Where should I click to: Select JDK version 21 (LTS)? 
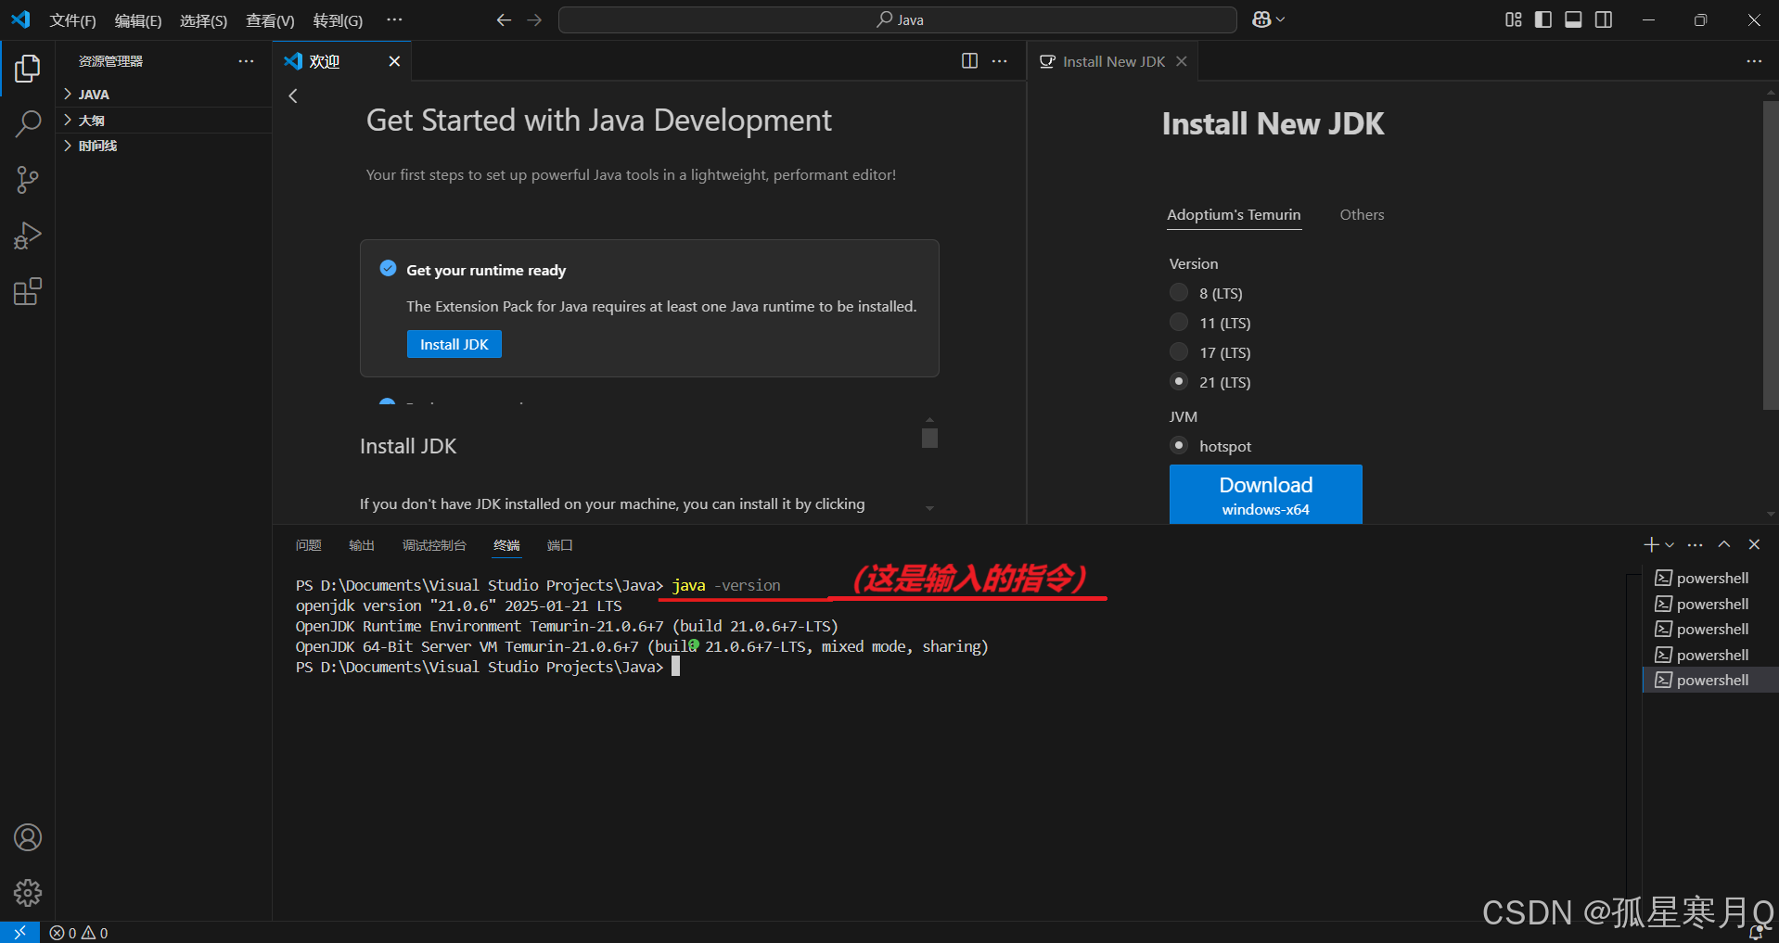pyautogui.click(x=1179, y=381)
